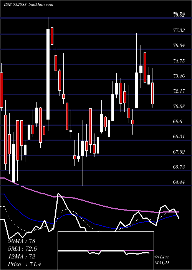Viewport: 192px width, 270px height.
Task: Click the 69.6 price axis label
Action: pos(177,121)
